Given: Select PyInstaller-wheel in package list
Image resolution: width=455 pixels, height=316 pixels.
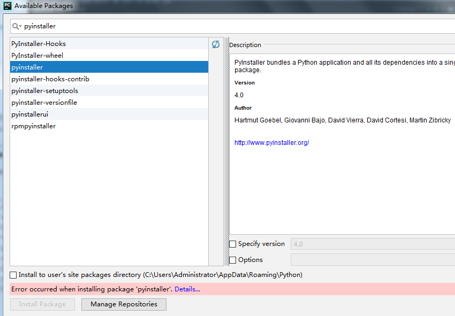Looking at the screenshot, I should 109,56.
